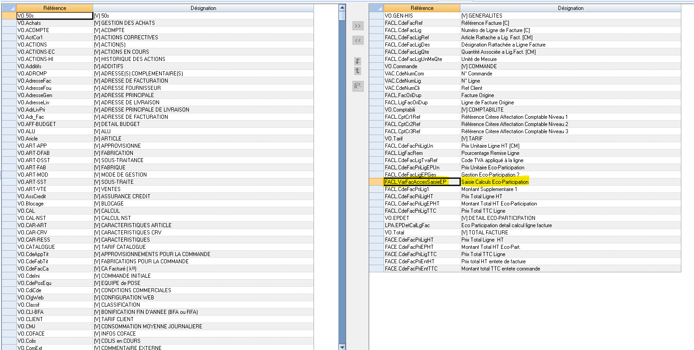
Task: Select the VO.Total TOTAL FACTURE row
Action: [422, 233]
